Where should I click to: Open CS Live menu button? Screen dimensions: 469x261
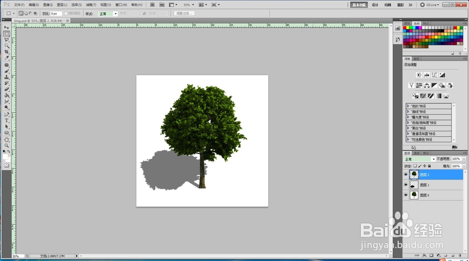click(x=430, y=5)
